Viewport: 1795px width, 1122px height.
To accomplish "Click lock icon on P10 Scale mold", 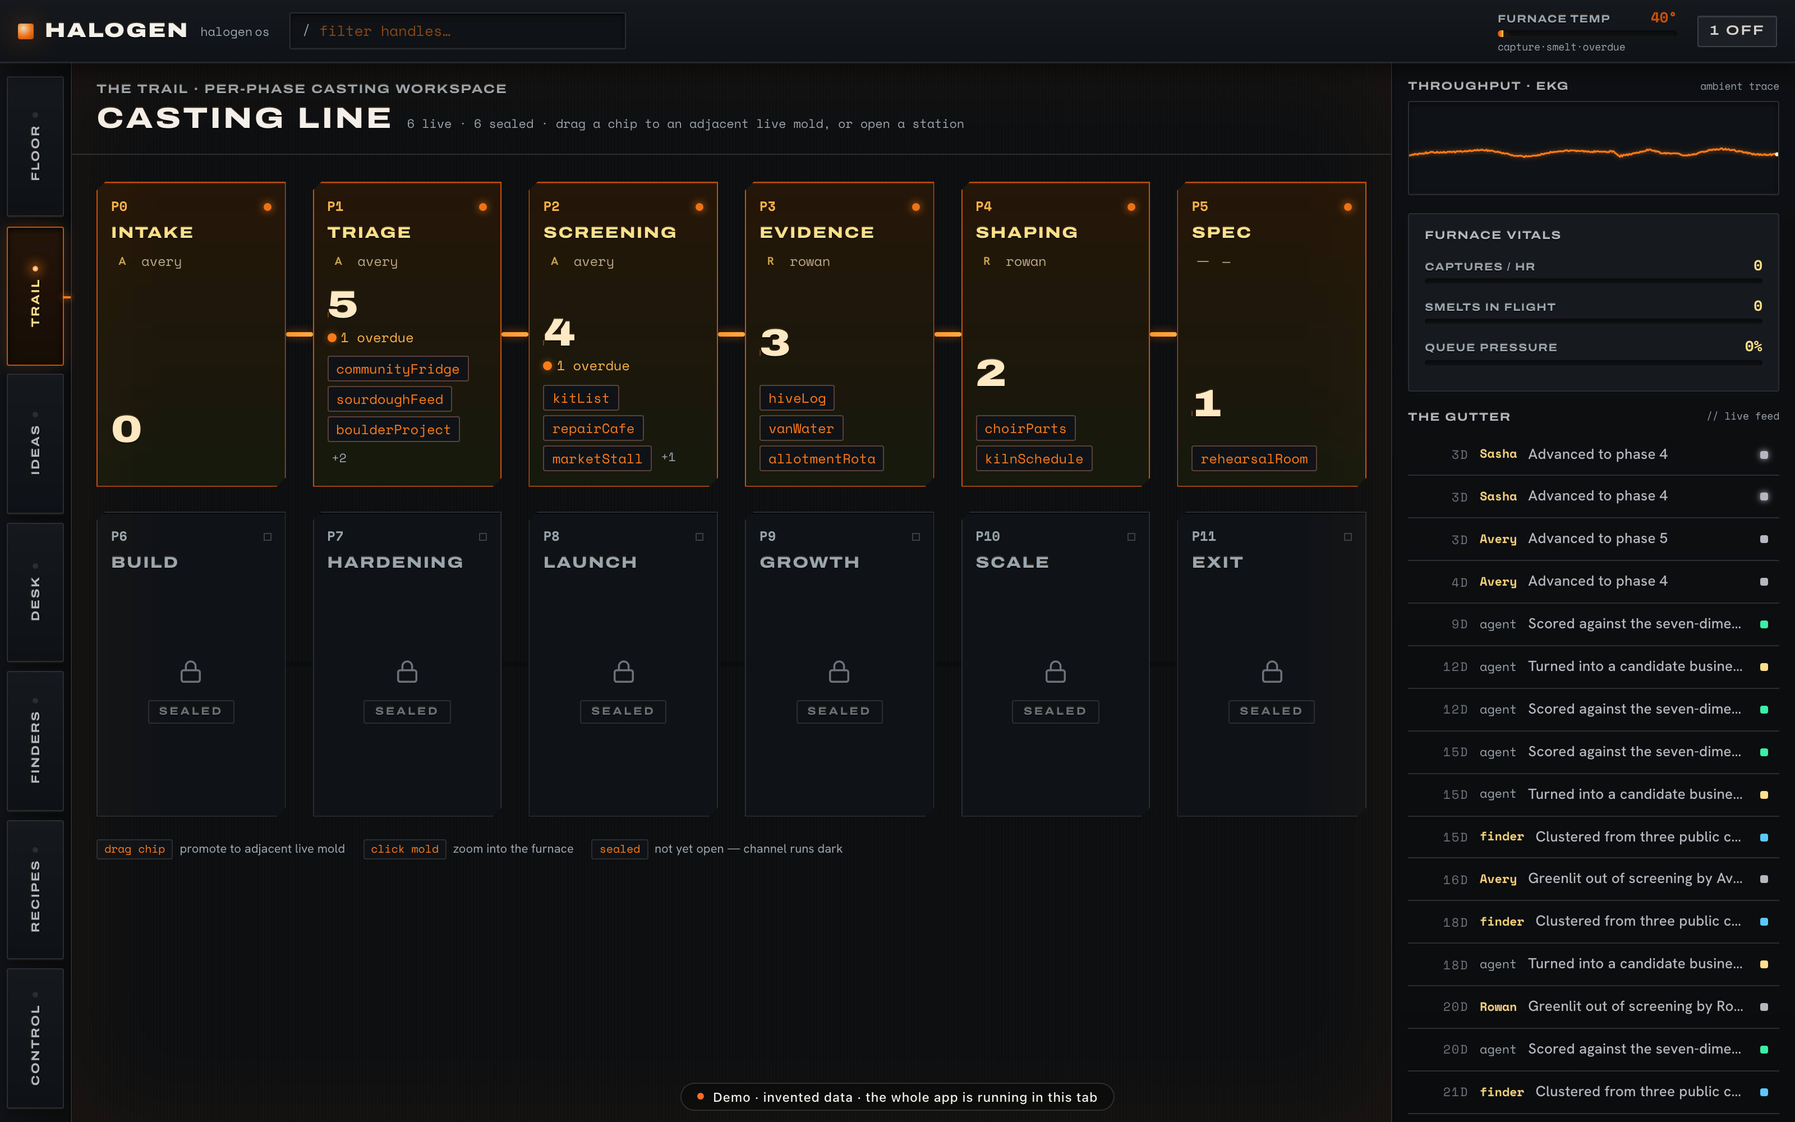I will [x=1056, y=672].
